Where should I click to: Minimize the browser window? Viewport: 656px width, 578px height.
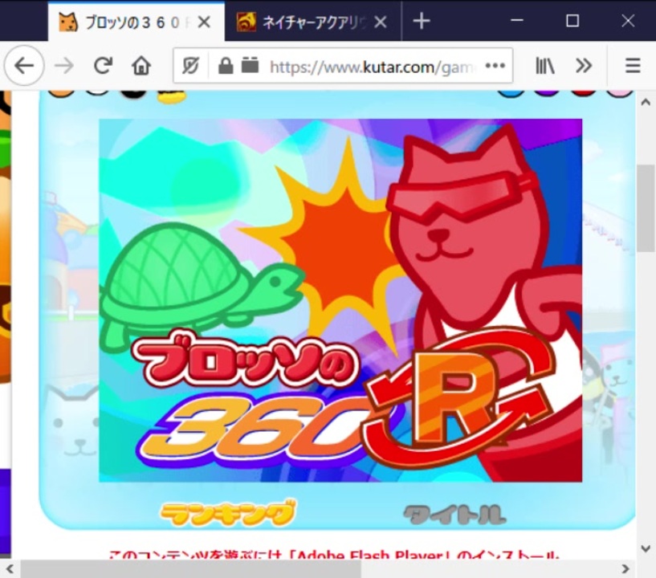click(517, 20)
